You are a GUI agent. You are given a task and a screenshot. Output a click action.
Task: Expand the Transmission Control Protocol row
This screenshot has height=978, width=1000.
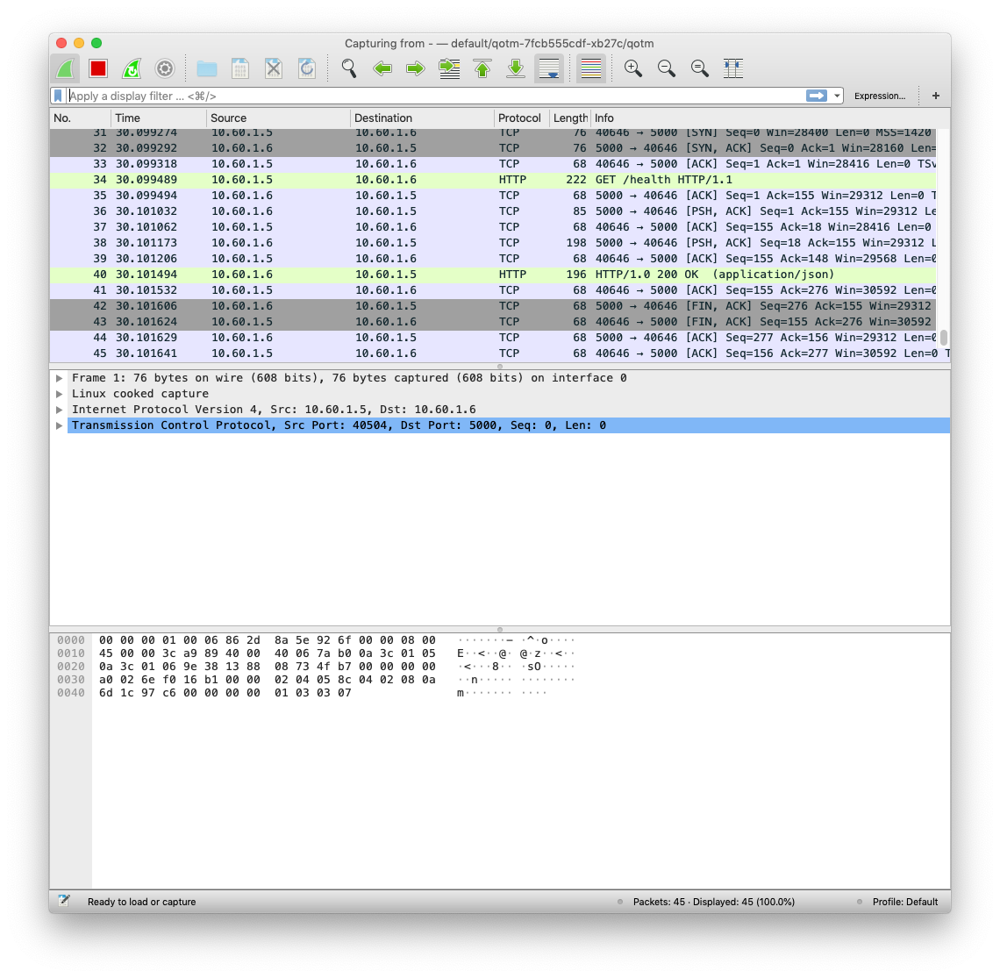tap(60, 425)
